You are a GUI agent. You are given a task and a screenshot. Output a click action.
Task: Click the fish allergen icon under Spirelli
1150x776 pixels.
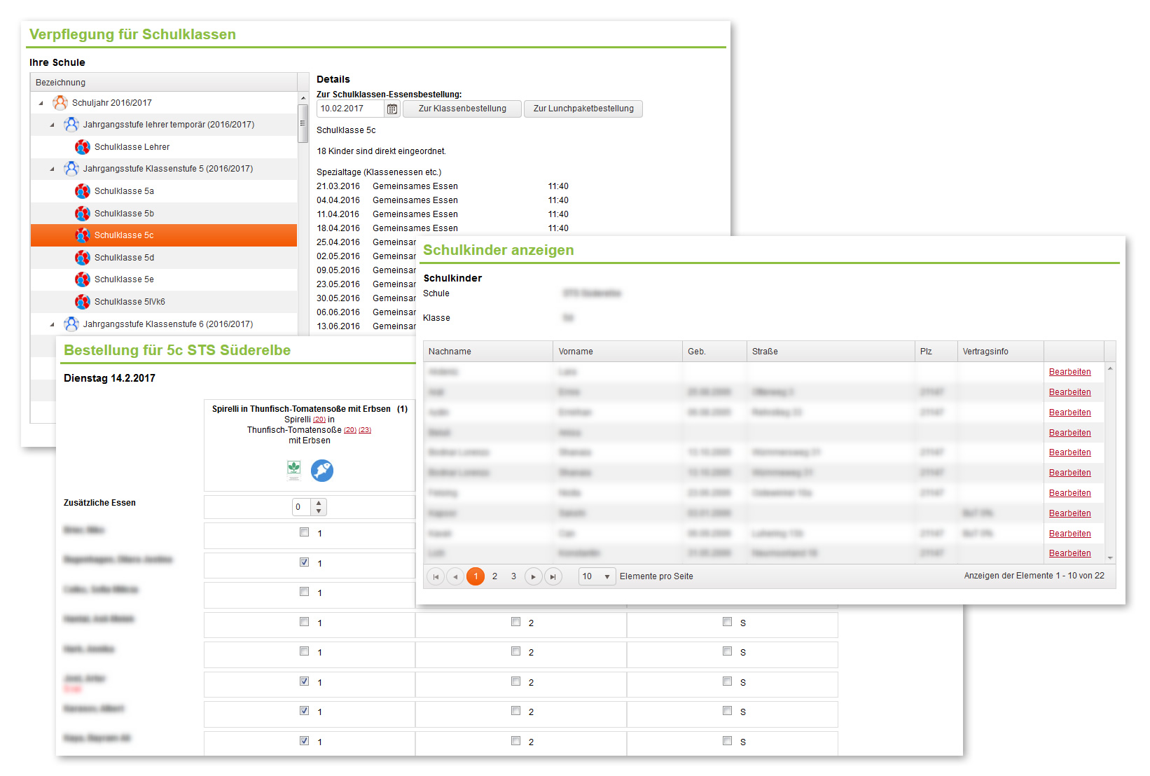click(322, 470)
